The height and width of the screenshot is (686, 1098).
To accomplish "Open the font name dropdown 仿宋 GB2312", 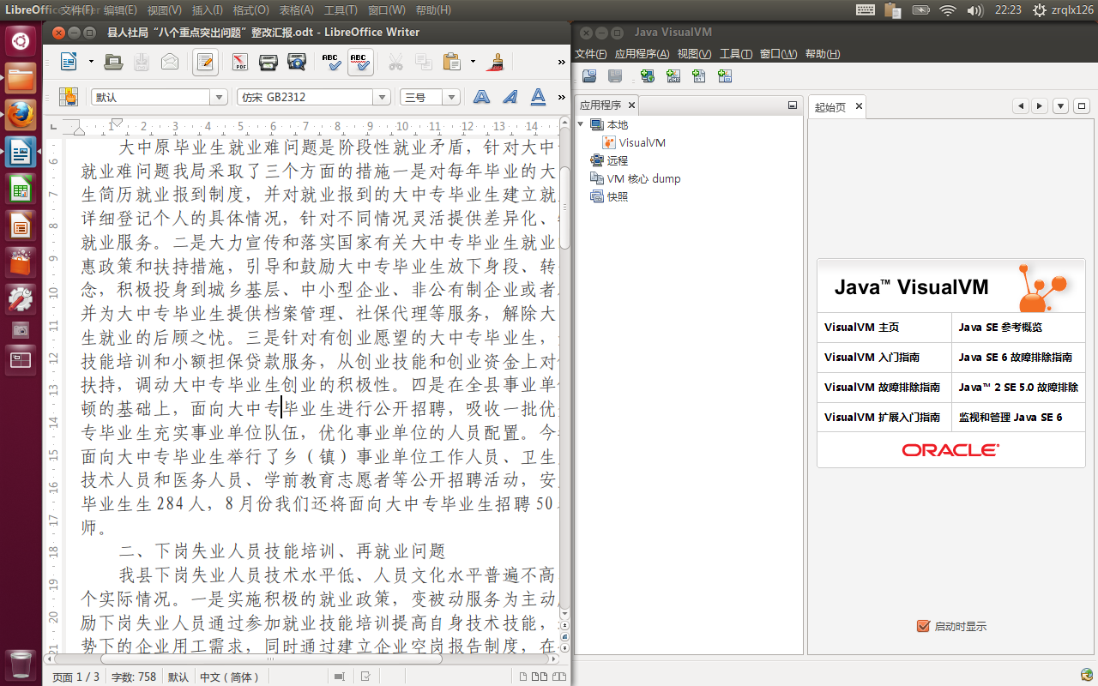I will (383, 98).
